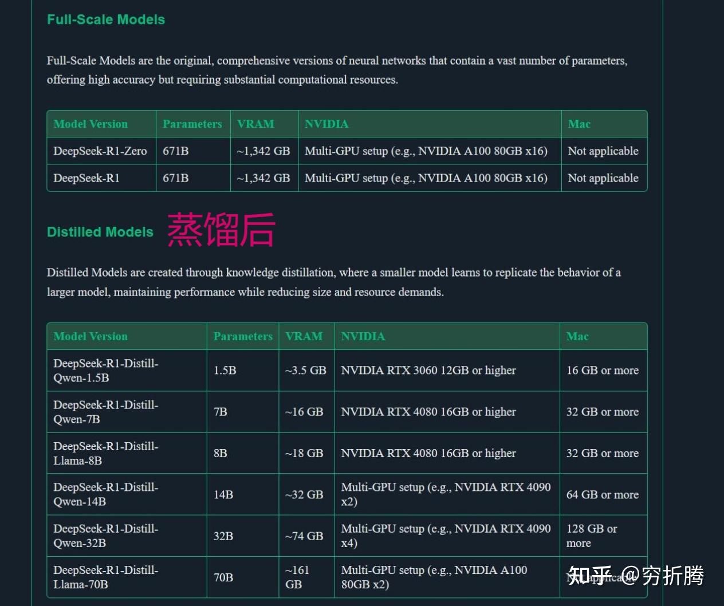Click Parameters header in Full-Scale table
724x606 pixels.
coord(192,124)
